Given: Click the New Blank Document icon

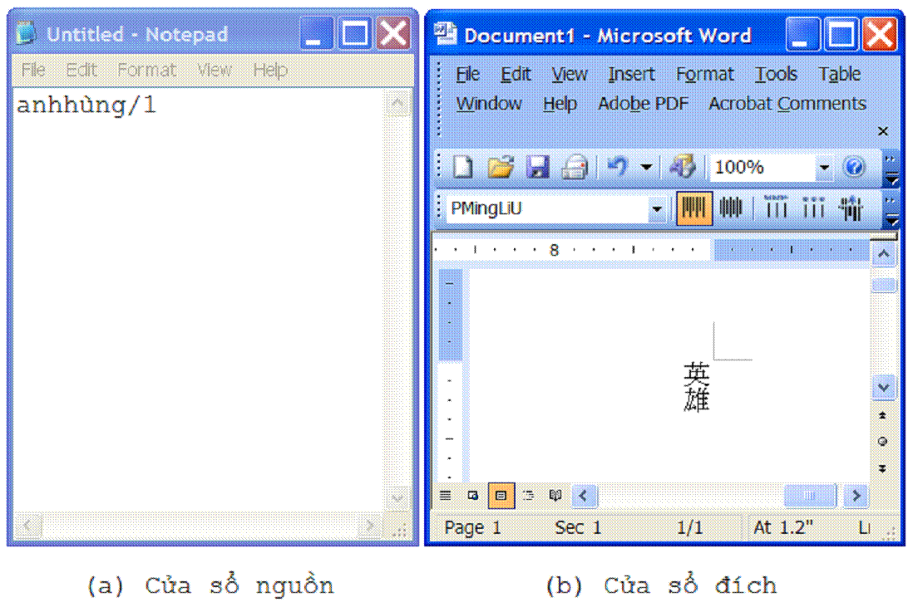Looking at the screenshot, I should pos(462,168).
